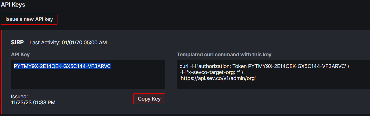Viewport: 370px width, 116px height.
Task: Focus the templated curl command box
Action: [273, 75]
